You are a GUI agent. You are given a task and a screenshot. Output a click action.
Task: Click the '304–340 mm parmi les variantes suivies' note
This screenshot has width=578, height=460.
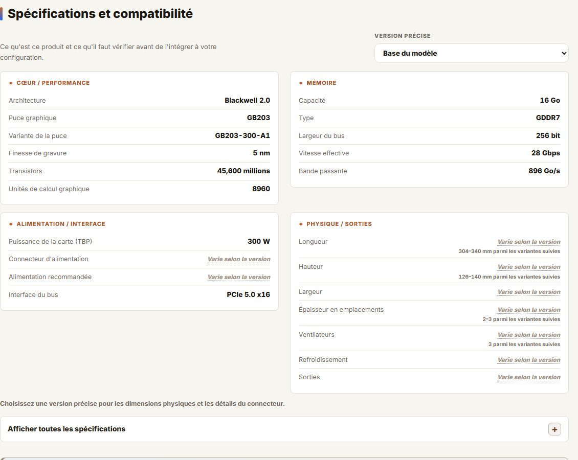coord(509,251)
